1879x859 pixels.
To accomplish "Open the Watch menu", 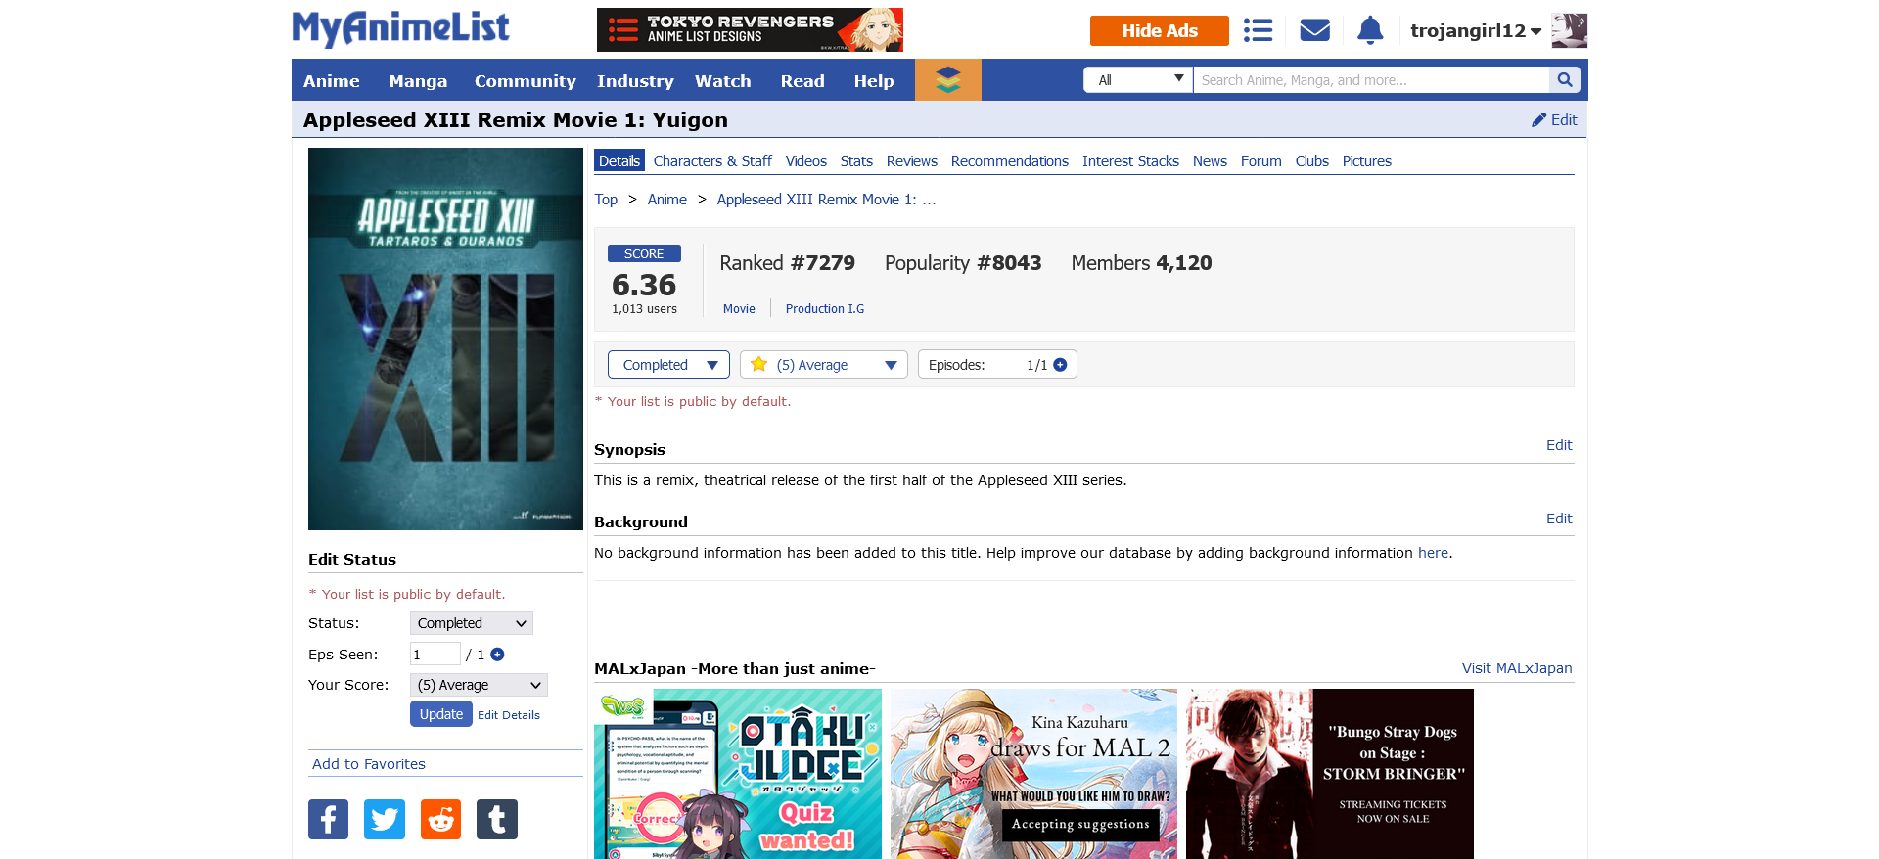I will (722, 81).
